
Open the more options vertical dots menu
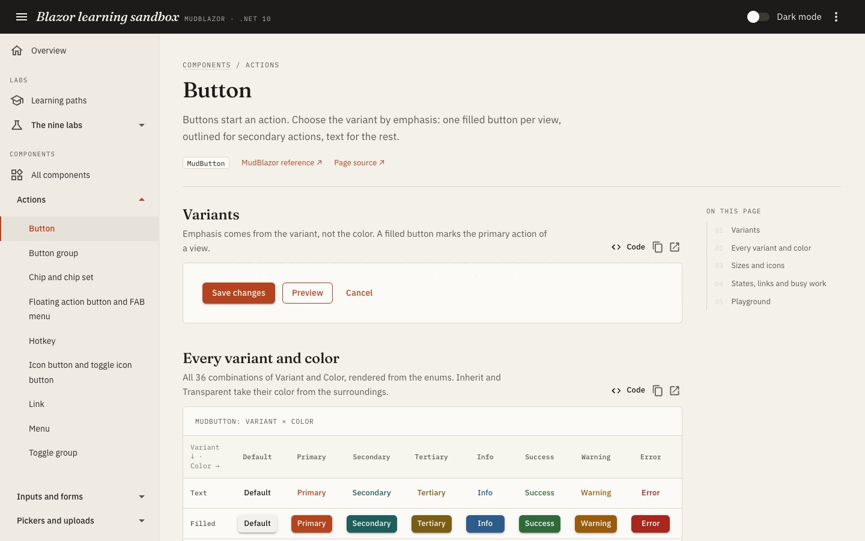(836, 17)
